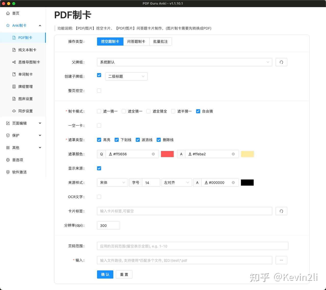Expand the 其他 sidebar section
326x290 pixels.
tap(40, 148)
